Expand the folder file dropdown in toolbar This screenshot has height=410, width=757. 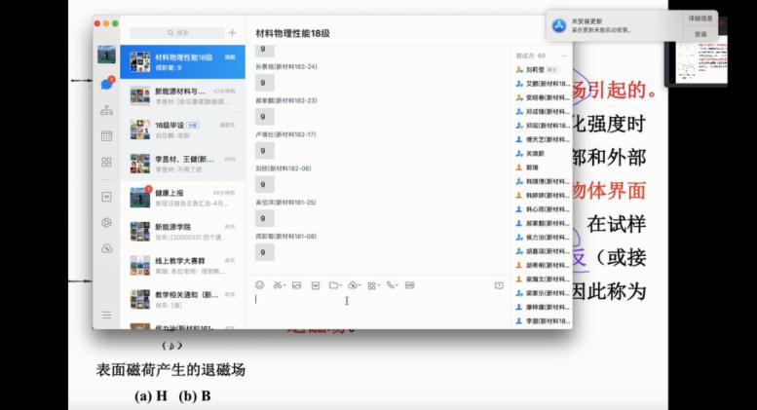[x=343, y=286]
